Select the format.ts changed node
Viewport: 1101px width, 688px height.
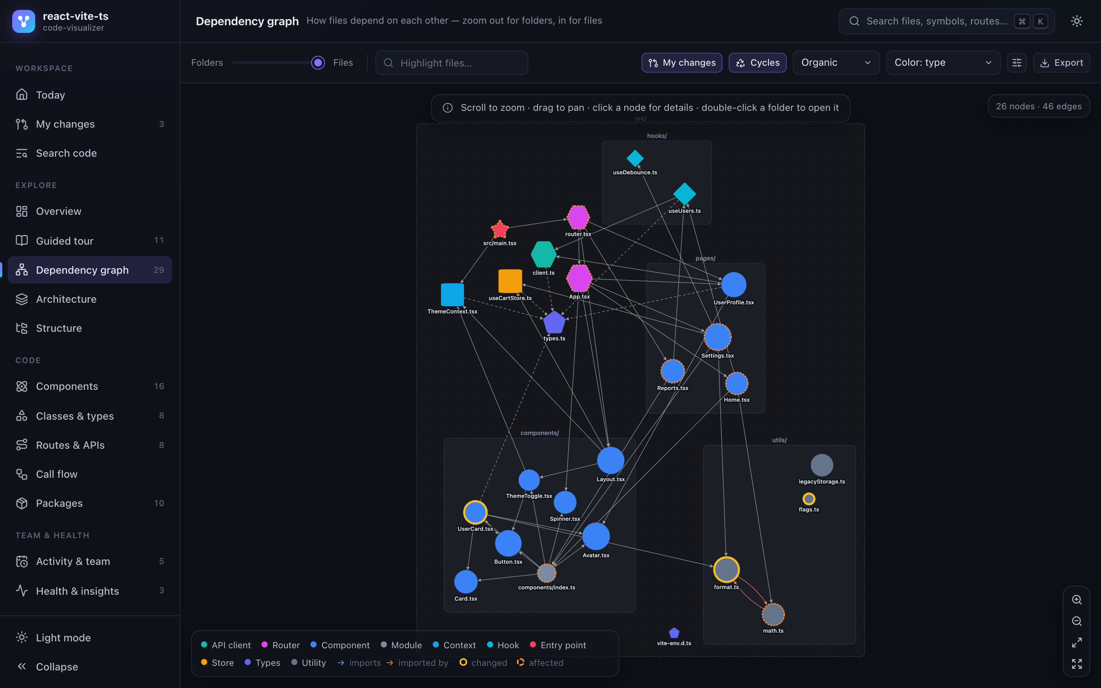726,569
